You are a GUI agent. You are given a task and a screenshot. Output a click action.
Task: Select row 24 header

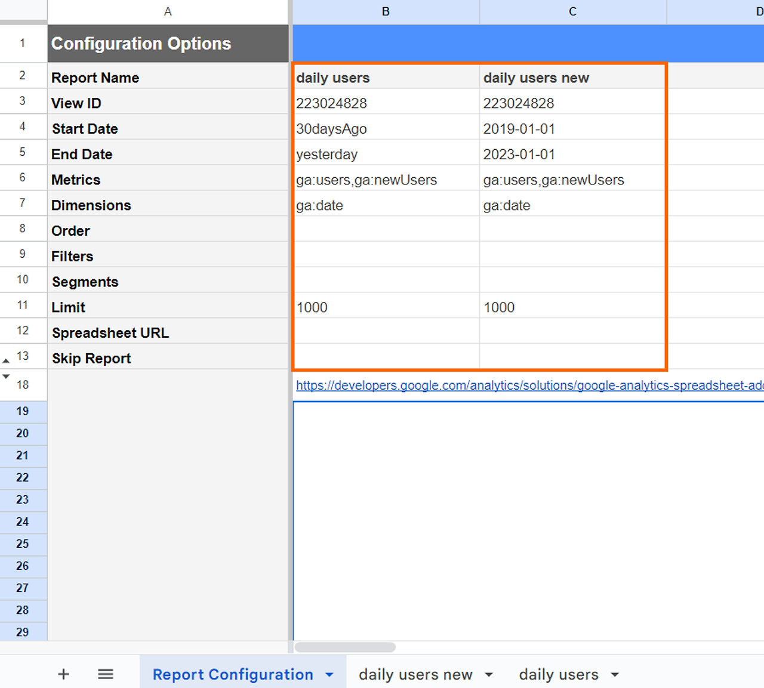click(23, 522)
